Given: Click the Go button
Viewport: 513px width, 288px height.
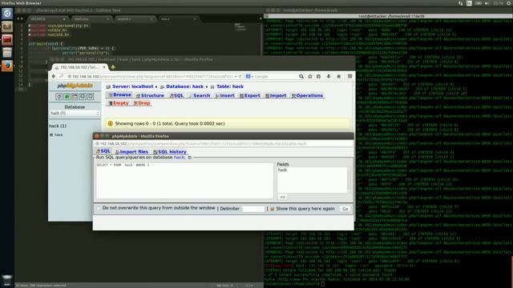Looking at the screenshot, I should coord(345,209).
